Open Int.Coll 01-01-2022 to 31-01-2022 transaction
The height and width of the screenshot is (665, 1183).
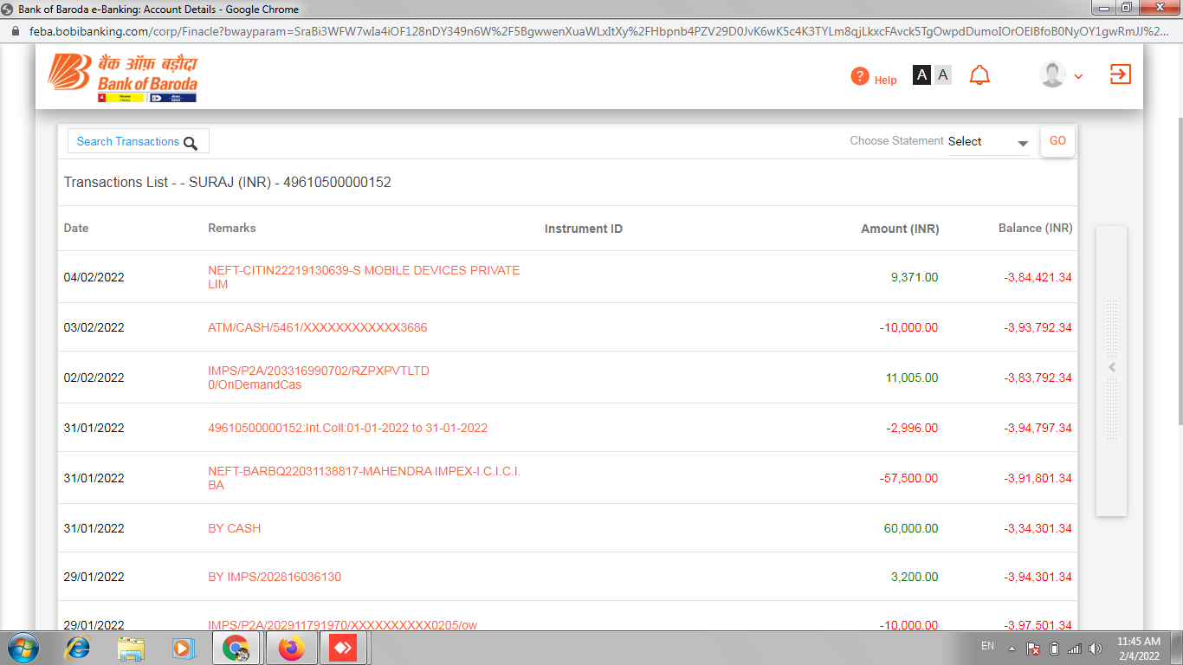tap(348, 428)
